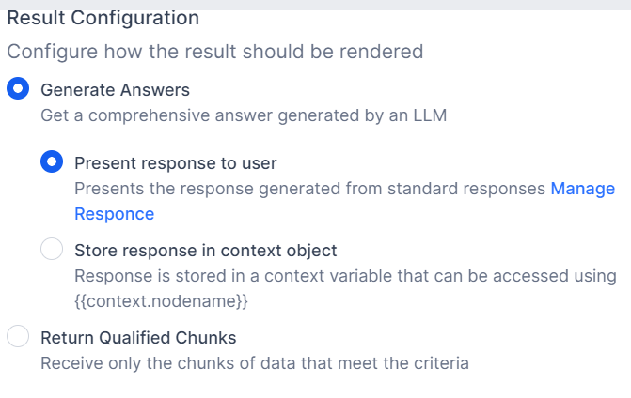Click the 'Response is stored in a context variable' description
The width and height of the screenshot is (631, 398).
pyautogui.click(x=345, y=276)
